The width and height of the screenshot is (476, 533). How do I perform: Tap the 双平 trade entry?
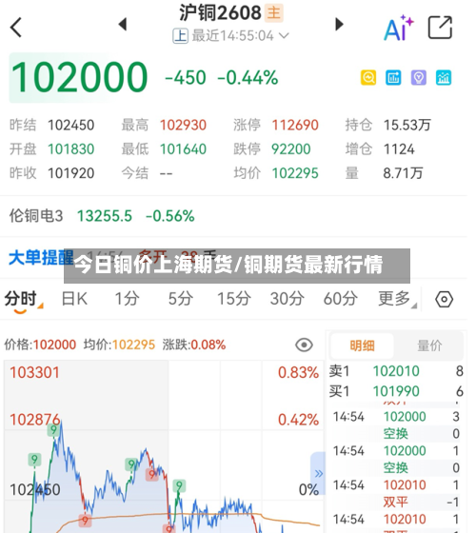[x=395, y=503]
